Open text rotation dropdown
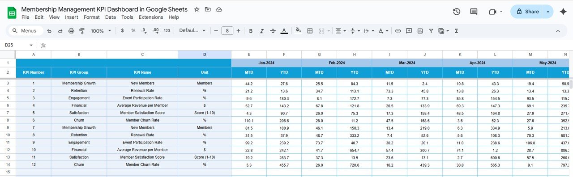 [383, 31]
